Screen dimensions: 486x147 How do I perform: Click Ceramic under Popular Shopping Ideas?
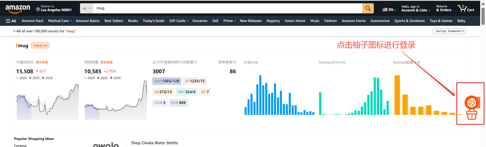coord(21,145)
